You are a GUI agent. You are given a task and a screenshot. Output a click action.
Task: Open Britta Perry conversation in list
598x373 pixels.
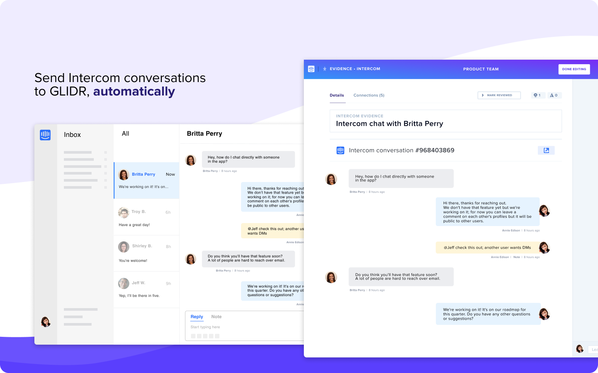click(147, 181)
